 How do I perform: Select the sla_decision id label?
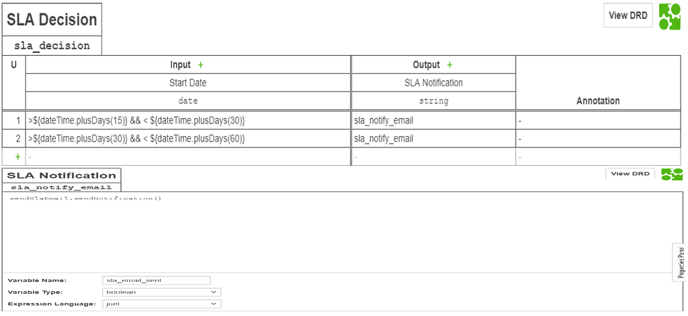coord(52,46)
